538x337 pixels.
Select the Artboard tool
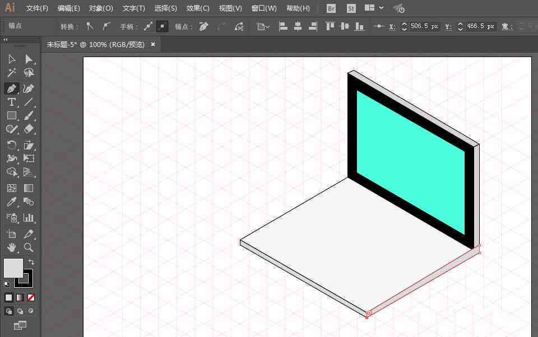coord(12,234)
